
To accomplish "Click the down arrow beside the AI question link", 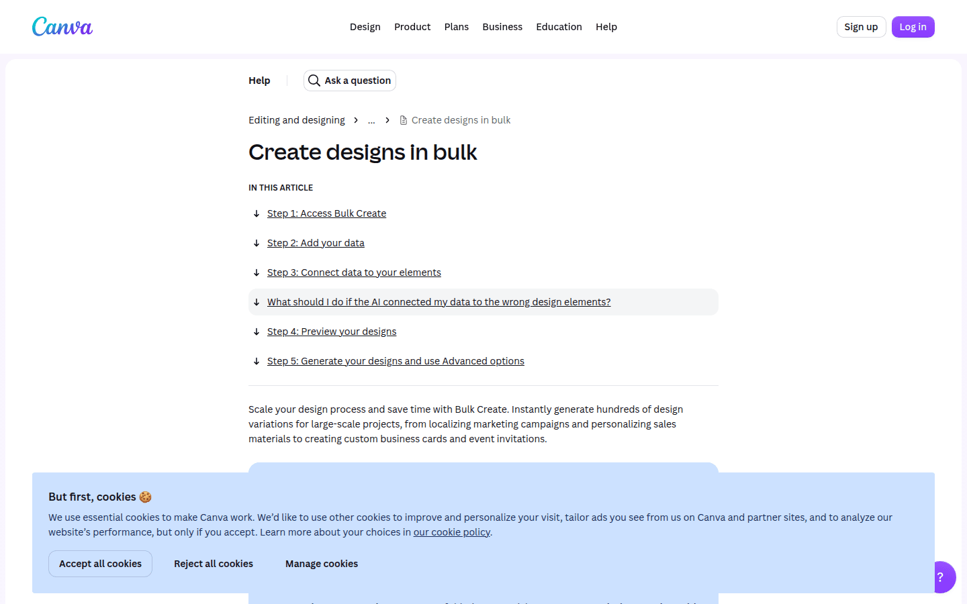I will [257, 302].
